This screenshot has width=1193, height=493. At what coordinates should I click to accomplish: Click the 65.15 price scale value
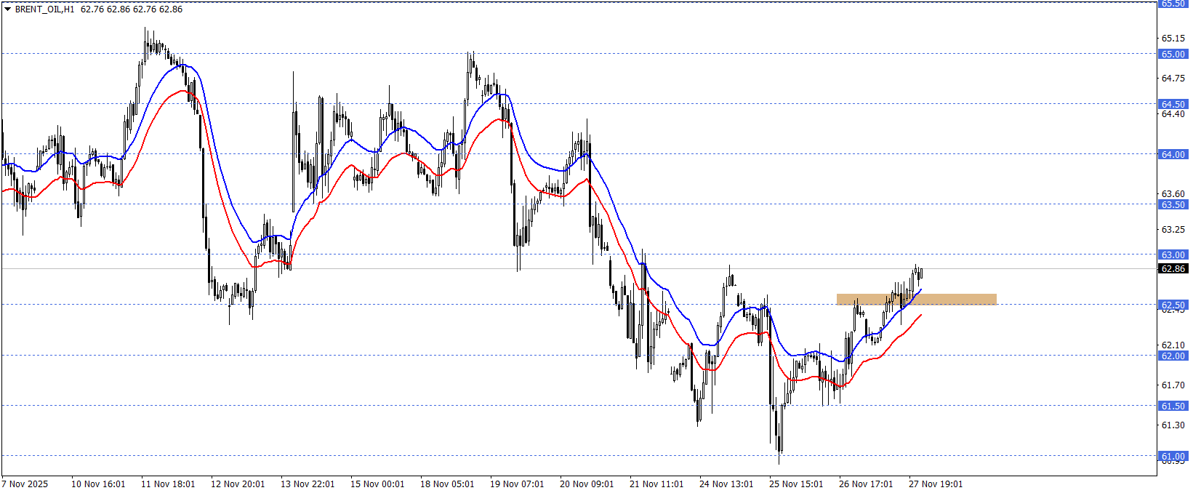[x=1173, y=38]
